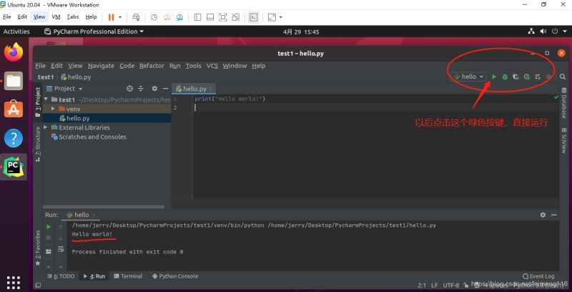Open the VMware pause dropdown arrow
572x292 pixels.
tap(120, 17)
